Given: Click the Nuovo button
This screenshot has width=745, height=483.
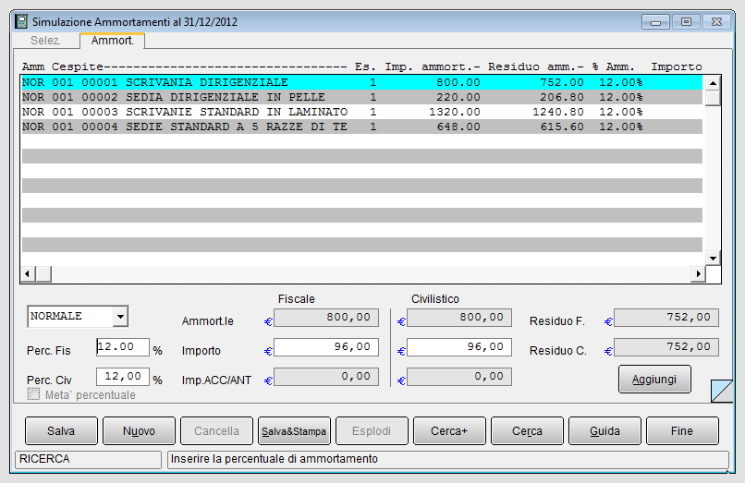Looking at the screenshot, I should click(139, 430).
